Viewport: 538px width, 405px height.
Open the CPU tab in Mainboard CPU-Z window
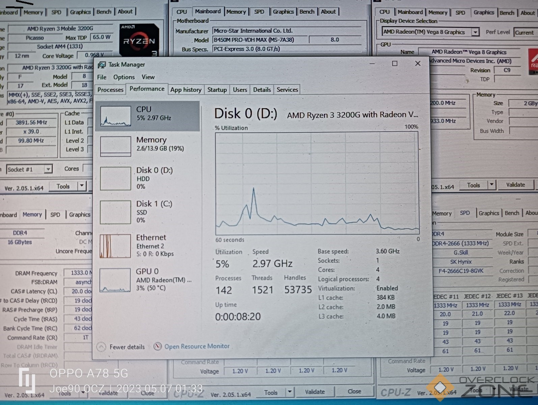tap(182, 12)
